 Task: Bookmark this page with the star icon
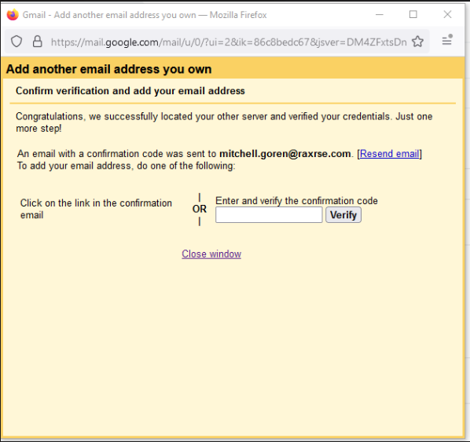click(x=417, y=42)
